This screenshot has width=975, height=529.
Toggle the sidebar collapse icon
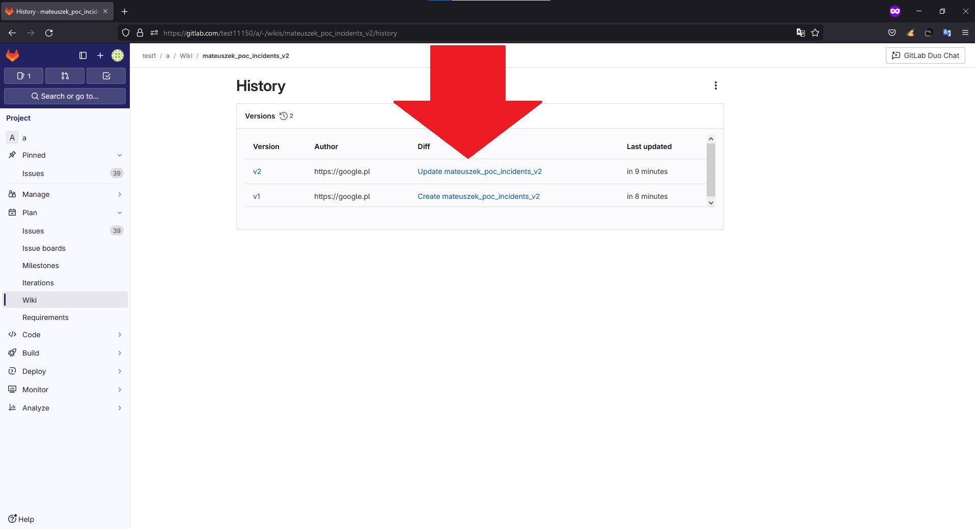point(83,55)
